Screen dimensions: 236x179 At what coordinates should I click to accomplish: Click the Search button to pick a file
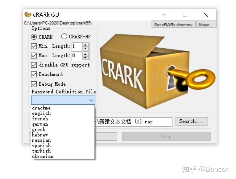point(192,121)
